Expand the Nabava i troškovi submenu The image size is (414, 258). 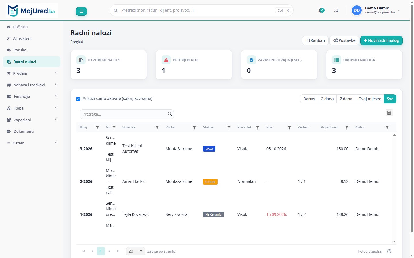click(32, 85)
